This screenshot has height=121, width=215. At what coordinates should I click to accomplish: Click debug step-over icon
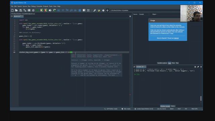pos(63,10)
